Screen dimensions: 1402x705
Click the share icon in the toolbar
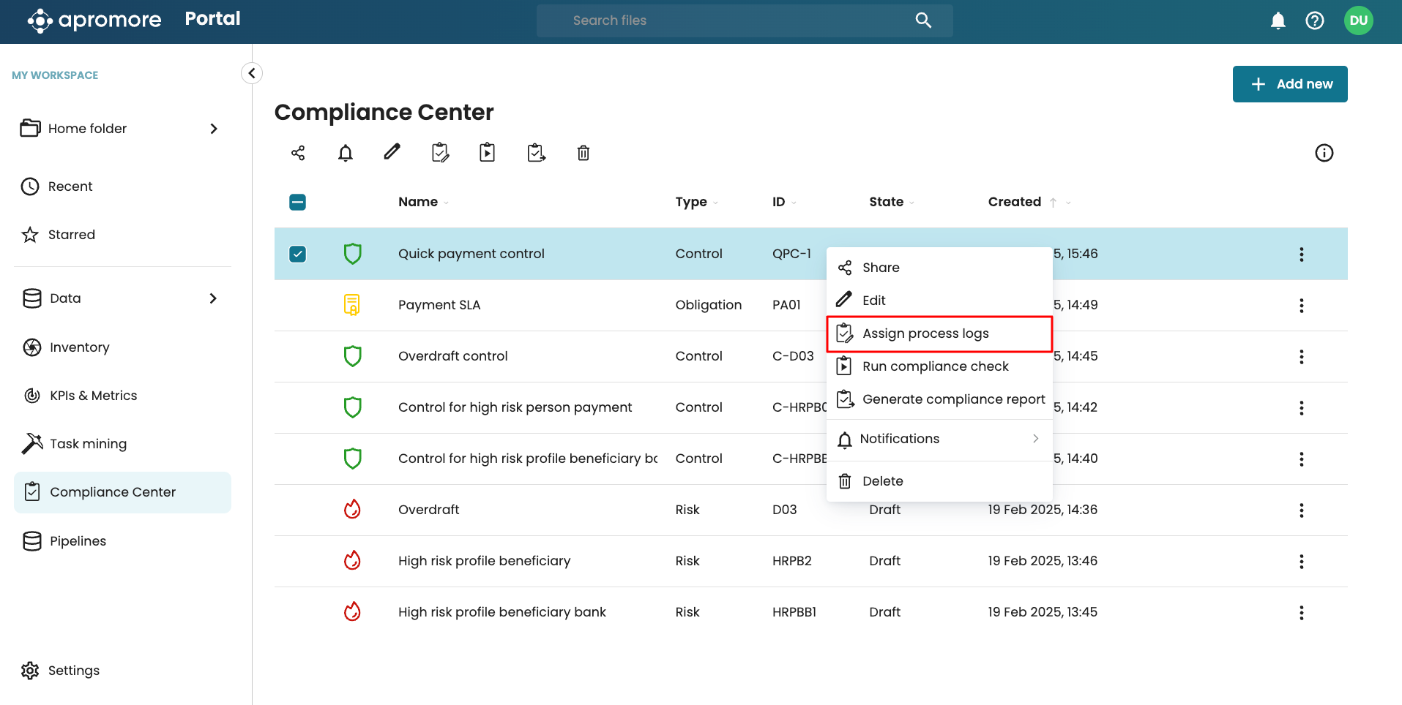(x=298, y=153)
